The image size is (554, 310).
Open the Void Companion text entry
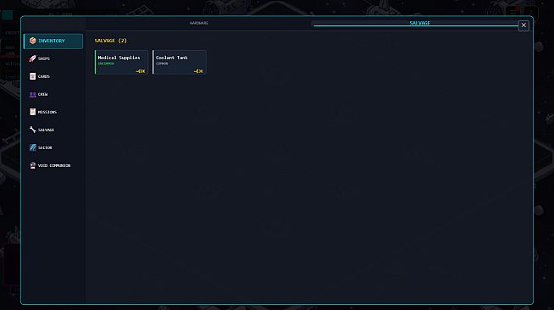54,165
